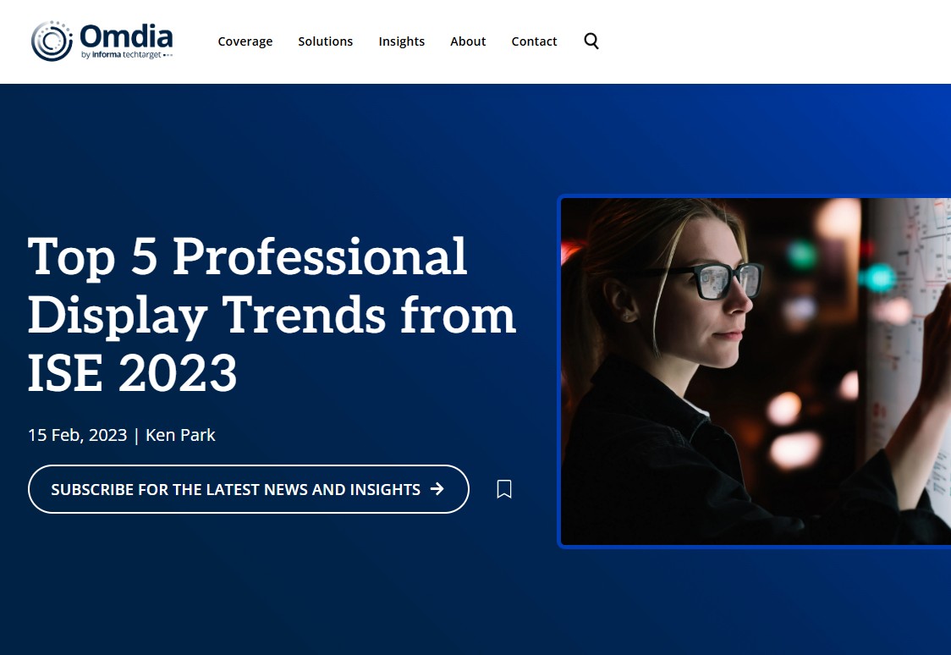Expand the Insights navigation item
Viewport: 951px width, 655px height.
pos(401,41)
